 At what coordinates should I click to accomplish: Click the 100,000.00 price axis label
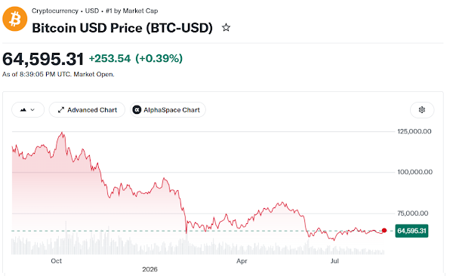pos(414,172)
